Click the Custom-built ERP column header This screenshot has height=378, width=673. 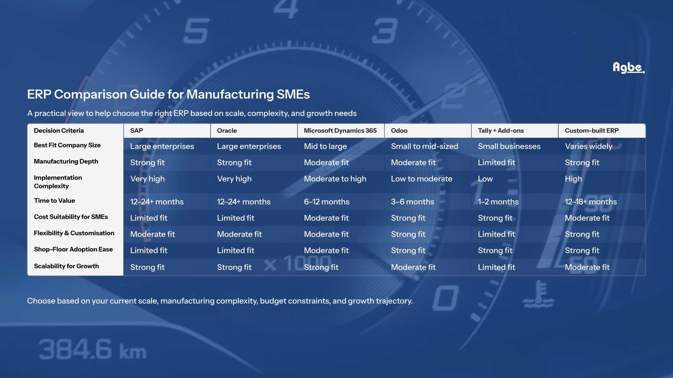click(x=592, y=130)
